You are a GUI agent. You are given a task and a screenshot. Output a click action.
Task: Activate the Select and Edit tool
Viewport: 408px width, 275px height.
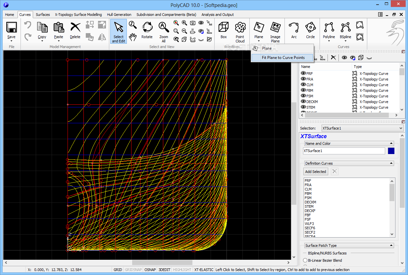coord(118,31)
